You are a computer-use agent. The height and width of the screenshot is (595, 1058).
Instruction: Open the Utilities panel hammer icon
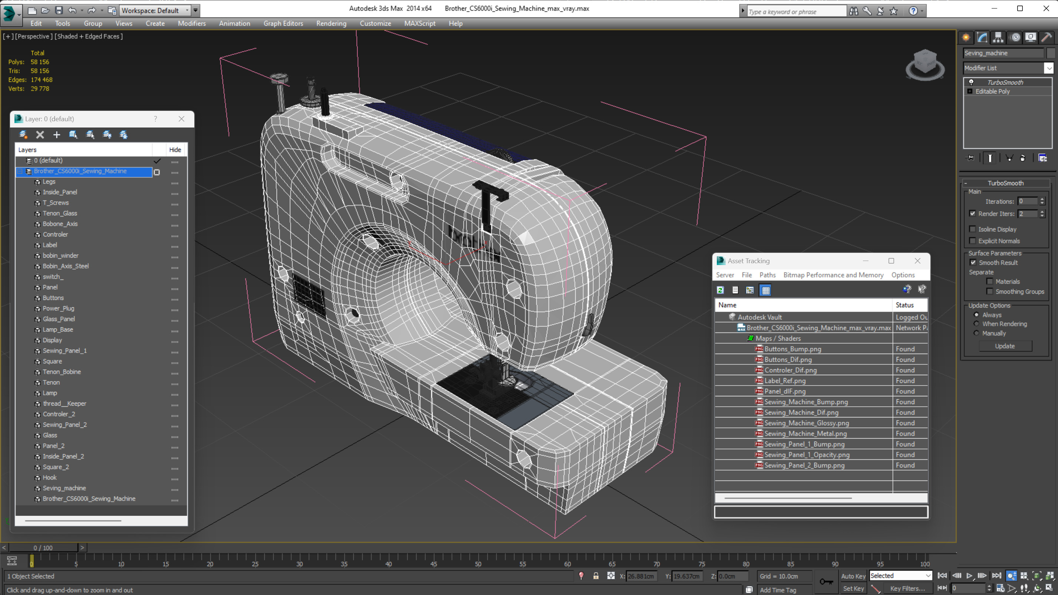[1046, 38]
